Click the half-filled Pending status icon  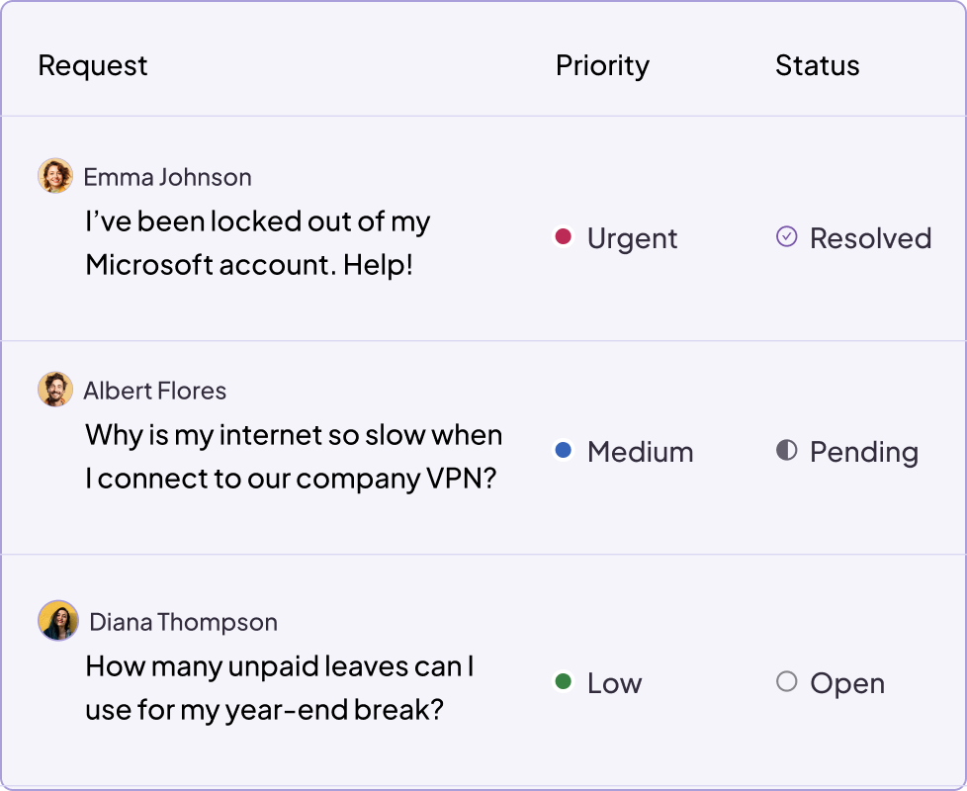click(x=785, y=451)
